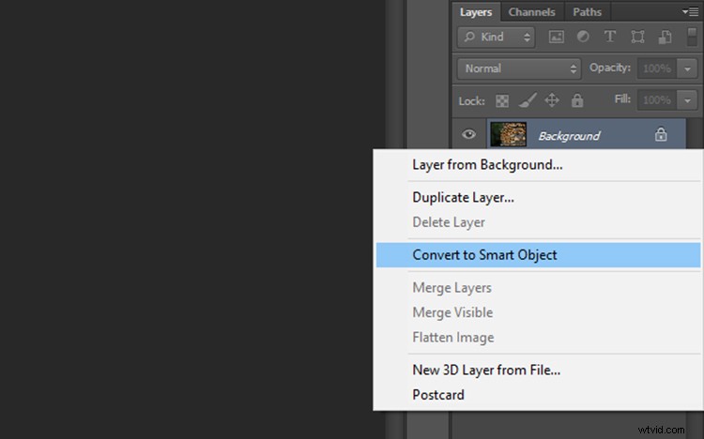Click the lock icon on Background layer

[661, 135]
